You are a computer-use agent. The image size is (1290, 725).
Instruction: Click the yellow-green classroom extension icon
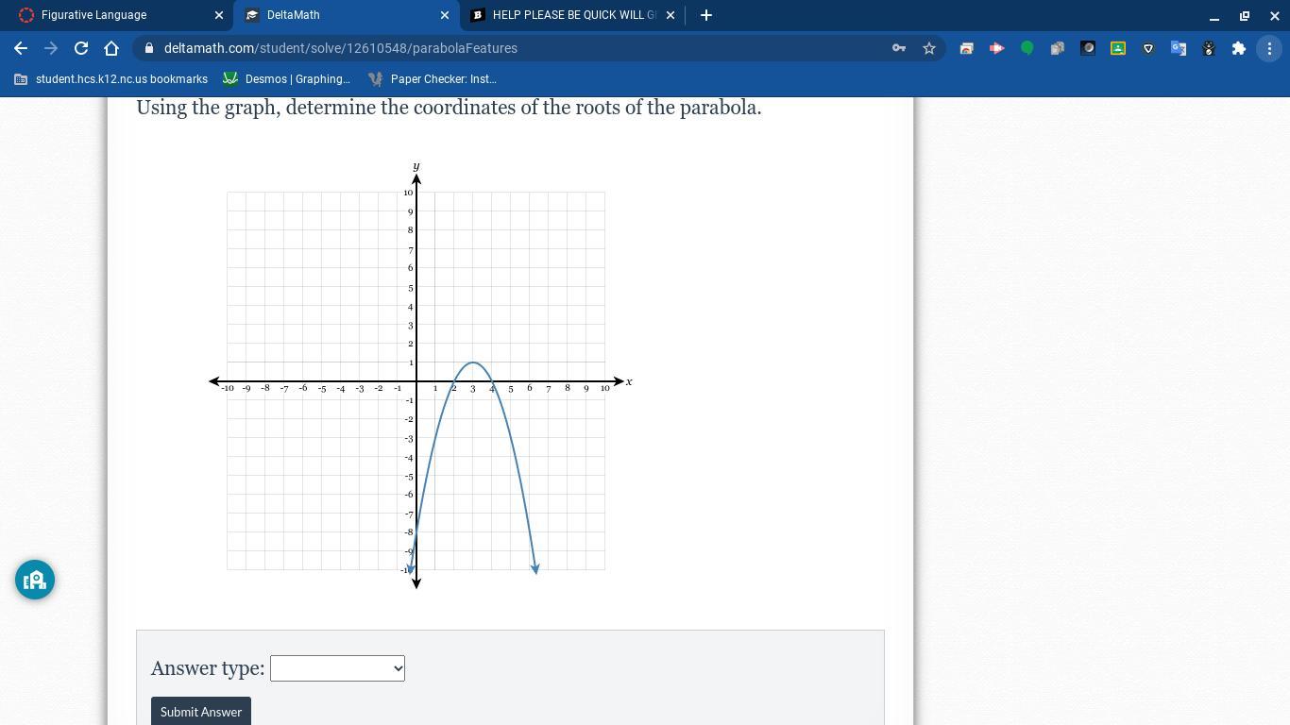coord(1118,48)
